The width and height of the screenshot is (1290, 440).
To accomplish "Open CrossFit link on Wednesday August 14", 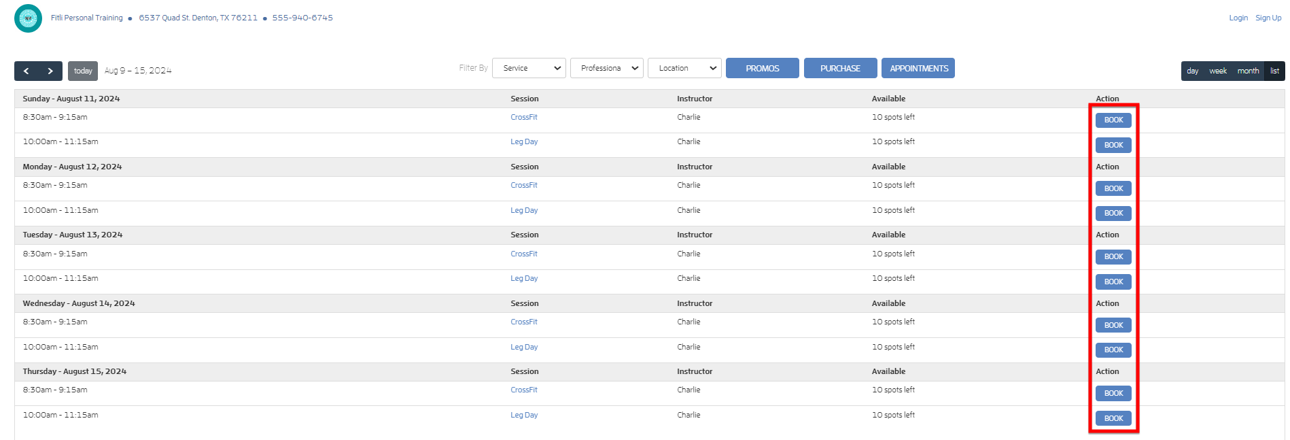I will coord(524,322).
